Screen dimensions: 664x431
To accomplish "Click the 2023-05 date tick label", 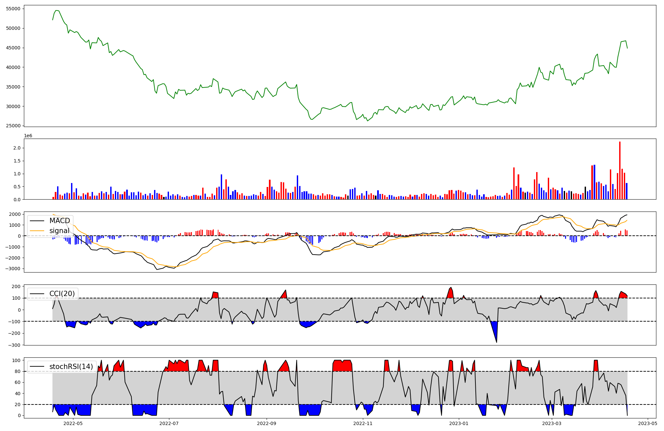I will tap(648, 423).
